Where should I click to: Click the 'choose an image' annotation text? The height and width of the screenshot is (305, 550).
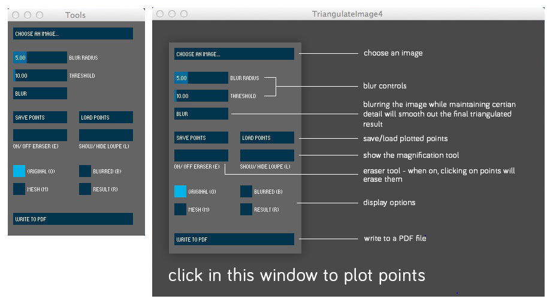[393, 53]
